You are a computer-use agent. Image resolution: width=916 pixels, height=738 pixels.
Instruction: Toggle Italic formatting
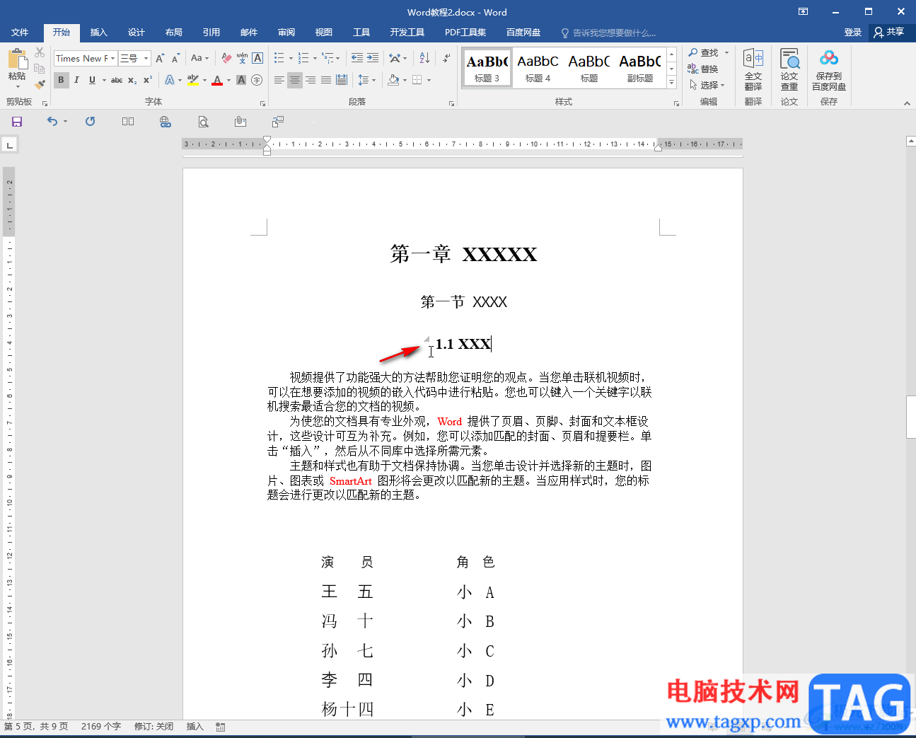click(x=76, y=80)
